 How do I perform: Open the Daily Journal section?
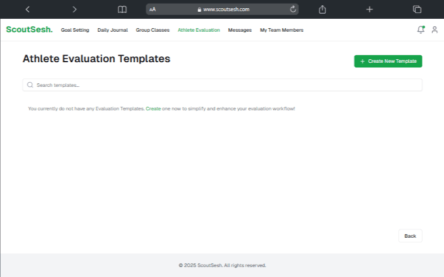click(x=112, y=30)
